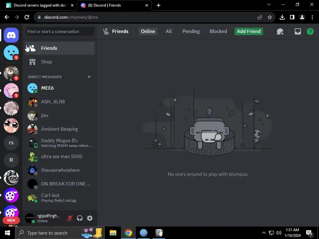Click the Windows search box
The width and height of the screenshot is (319, 239).
click(x=60, y=233)
